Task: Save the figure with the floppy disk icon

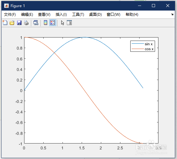Action: (19, 23)
